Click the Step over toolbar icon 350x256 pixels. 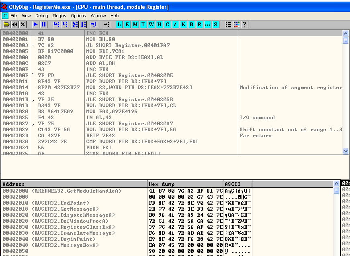[x=65, y=24]
